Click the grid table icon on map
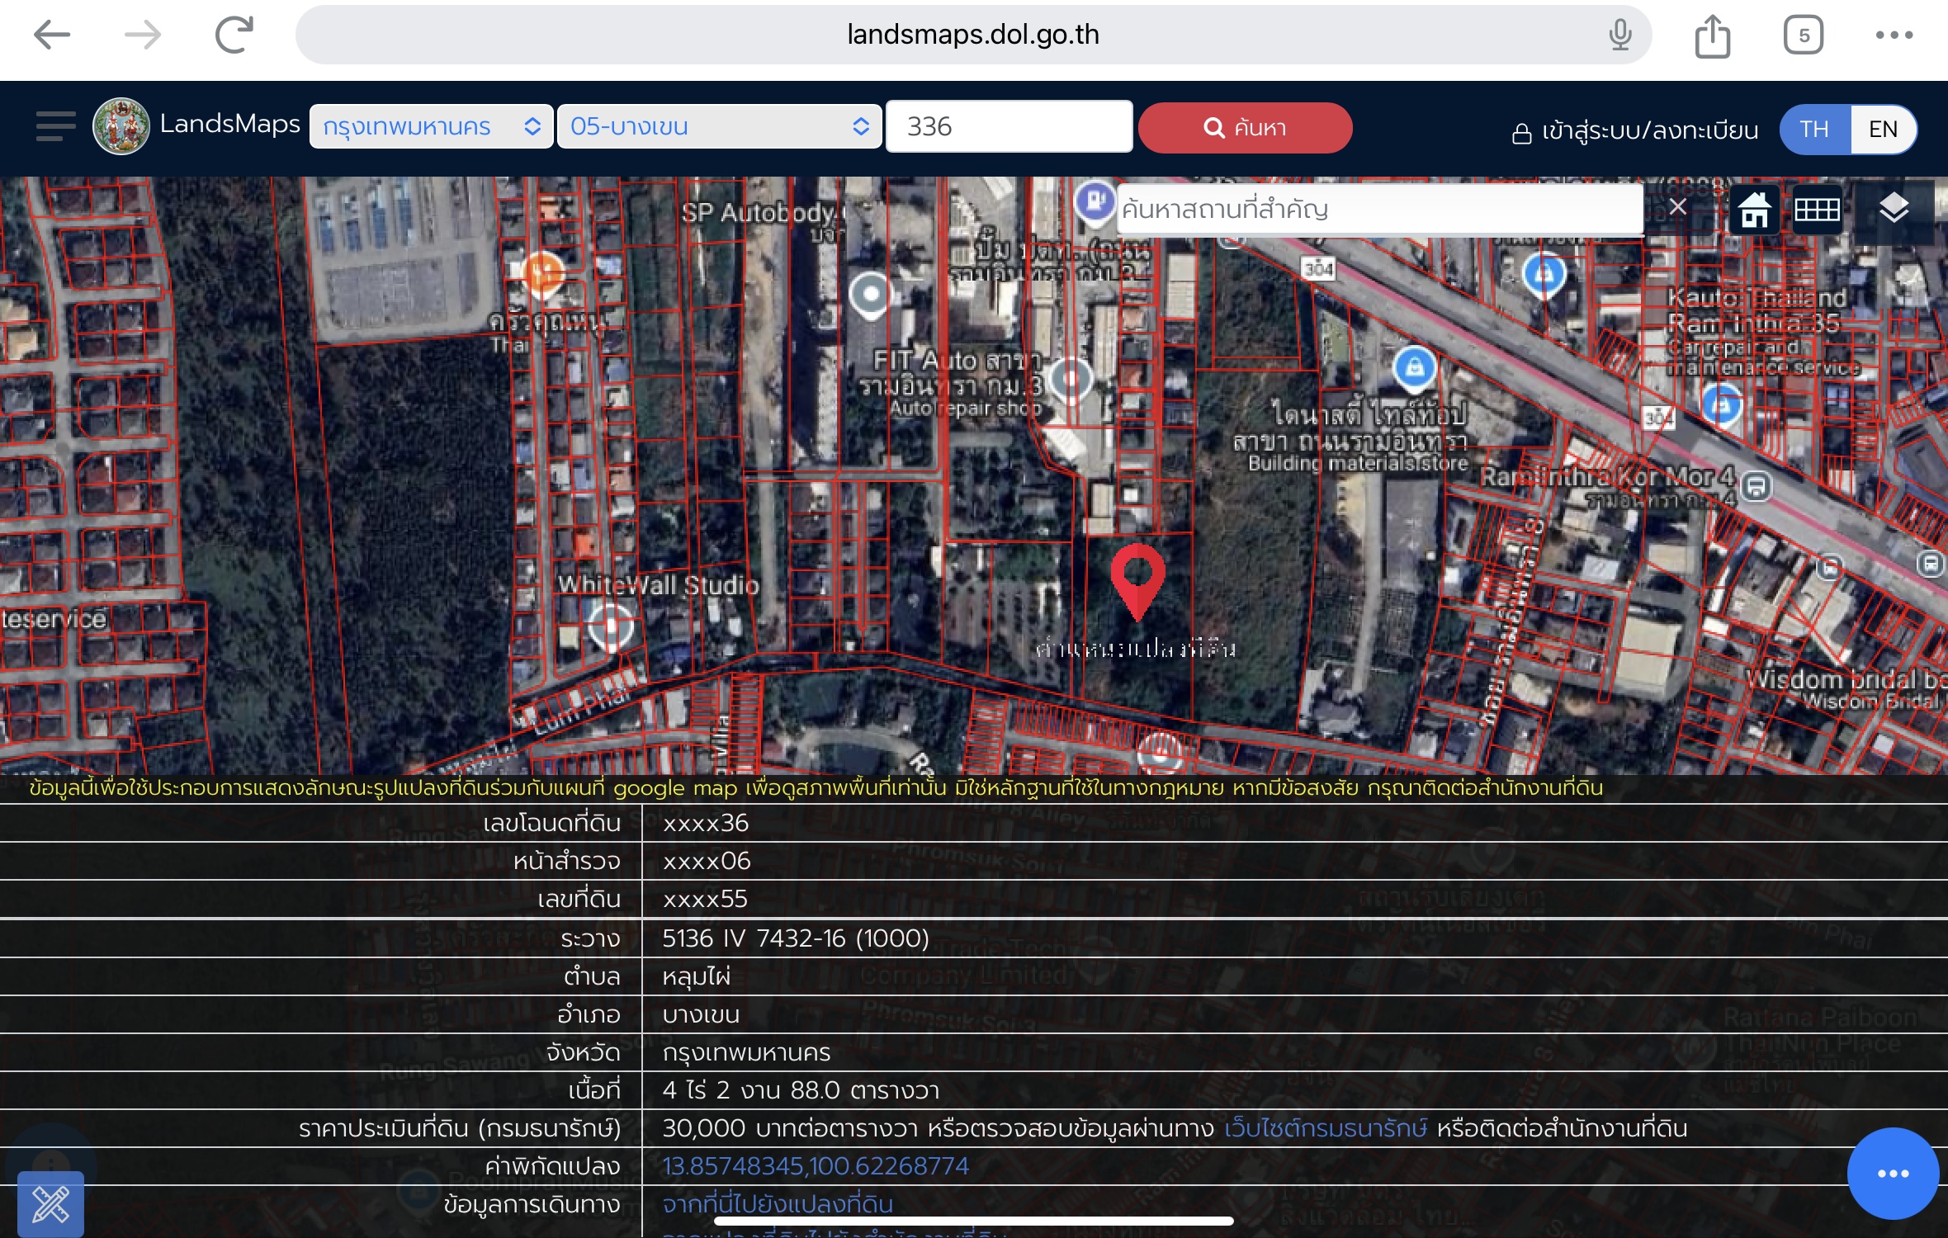This screenshot has width=1948, height=1238. 1817,210
